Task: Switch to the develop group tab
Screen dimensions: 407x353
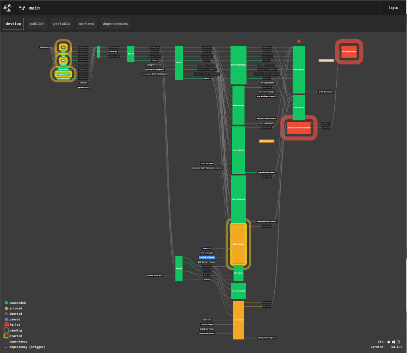Action: (x=14, y=23)
